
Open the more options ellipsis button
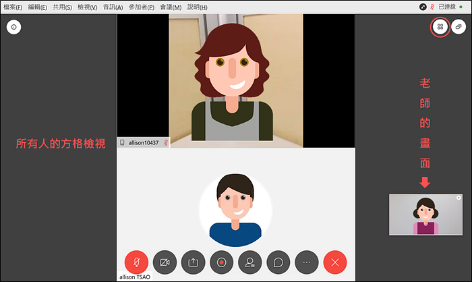pos(307,262)
